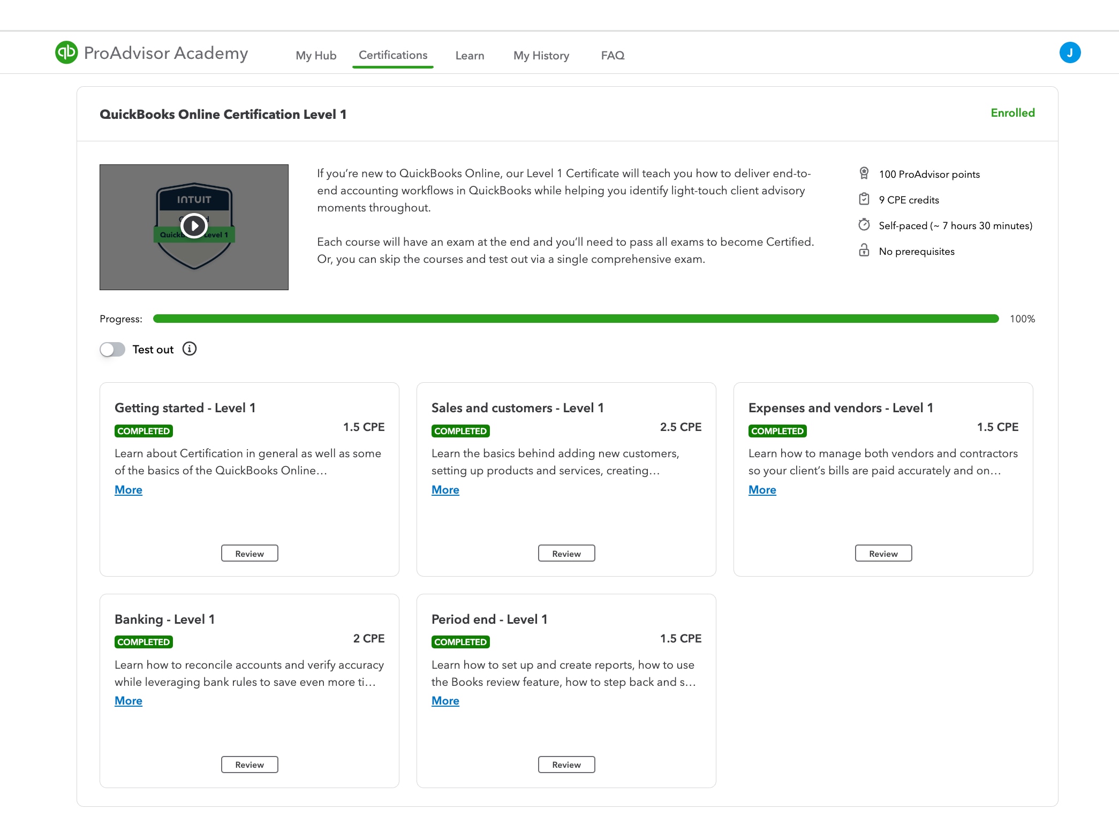
Task: Drag the 100% progress bar slider
Action: [x=995, y=319]
